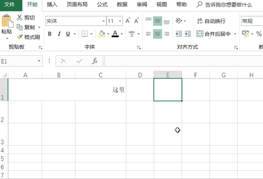This screenshot has width=263, height=179.
Task: Apply black font color
Action: [x=115, y=34]
